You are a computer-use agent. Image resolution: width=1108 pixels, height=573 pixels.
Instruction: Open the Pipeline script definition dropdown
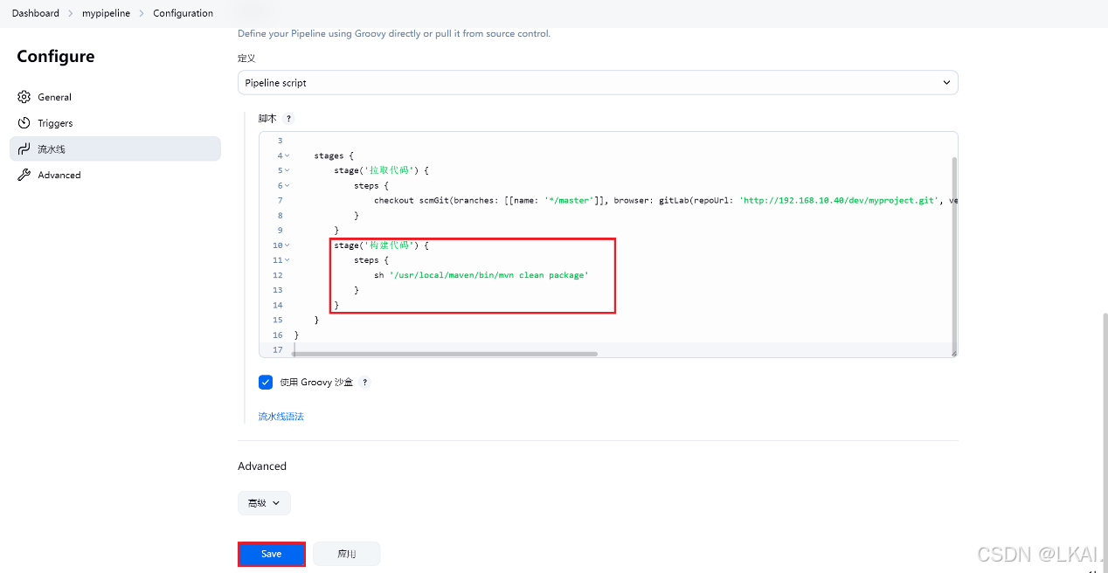pyautogui.click(x=598, y=82)
